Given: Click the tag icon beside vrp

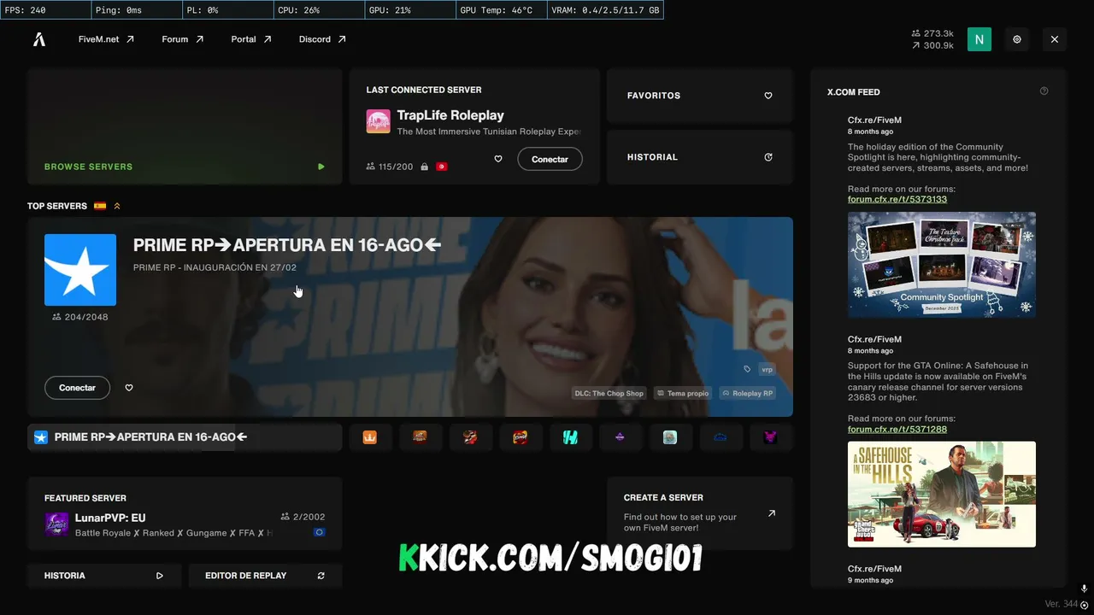Looking at the screenshot, I should (747, 369).
